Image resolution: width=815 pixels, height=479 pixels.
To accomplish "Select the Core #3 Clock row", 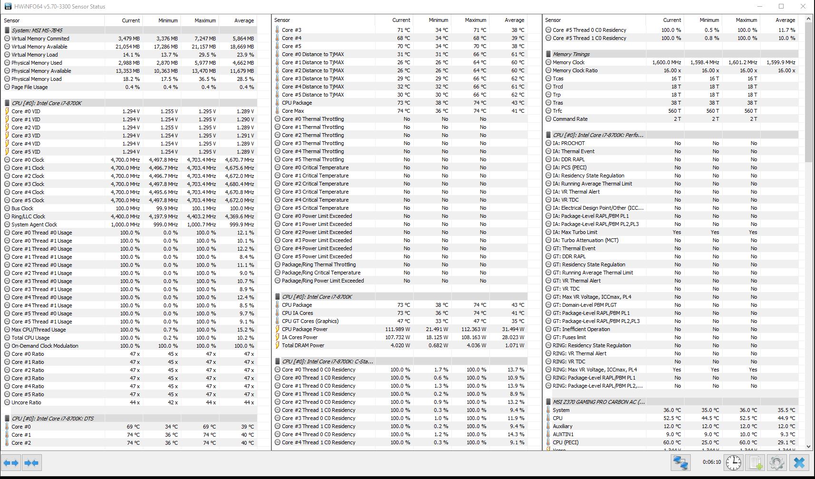I will coord(129,184).
